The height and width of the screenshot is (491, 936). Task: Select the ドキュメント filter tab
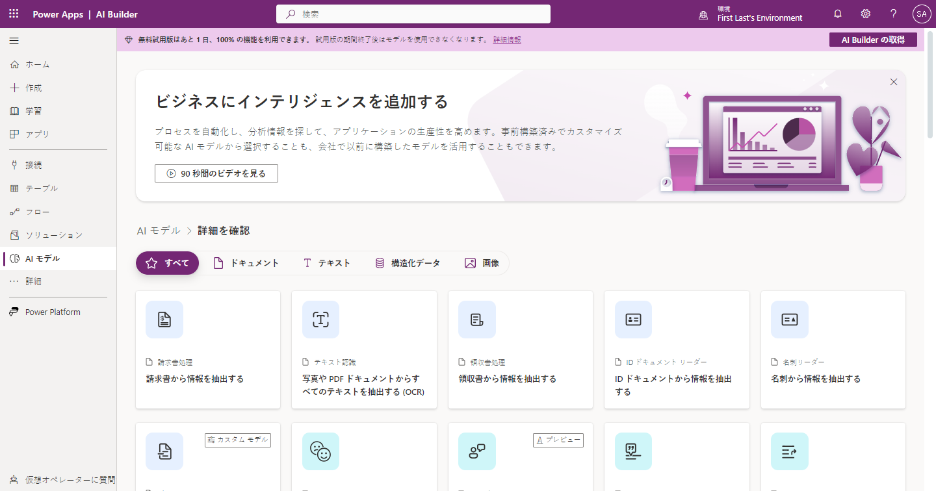[246, 263]
